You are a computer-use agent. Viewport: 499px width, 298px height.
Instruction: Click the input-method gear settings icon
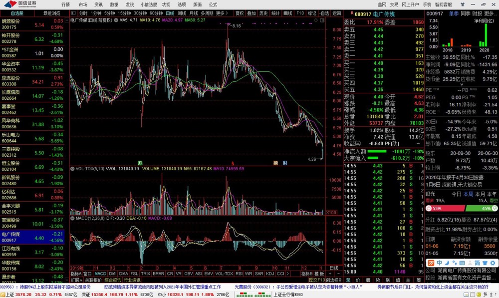(x=493, y=263)
